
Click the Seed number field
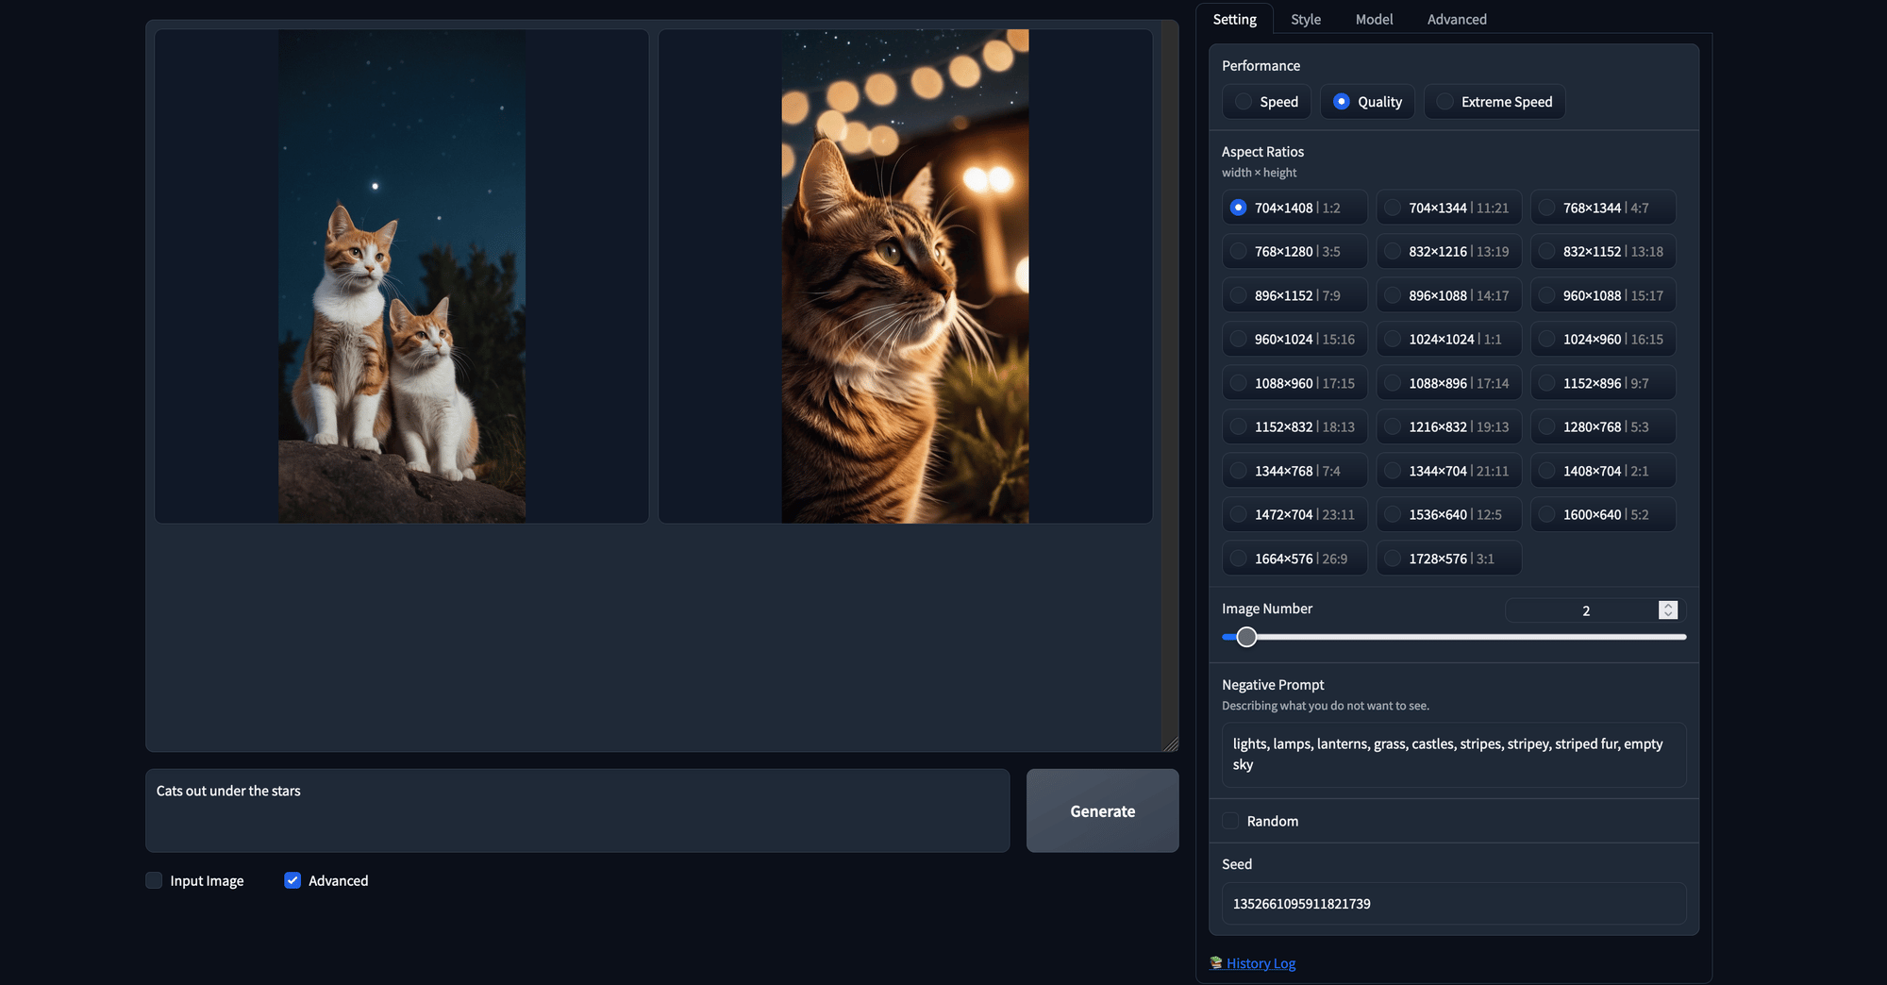coord(1454,904)
